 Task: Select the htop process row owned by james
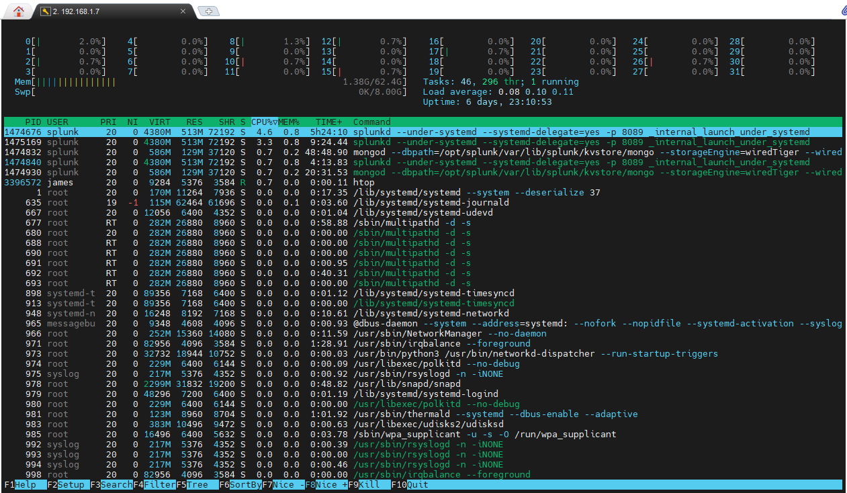click(423, 183)
